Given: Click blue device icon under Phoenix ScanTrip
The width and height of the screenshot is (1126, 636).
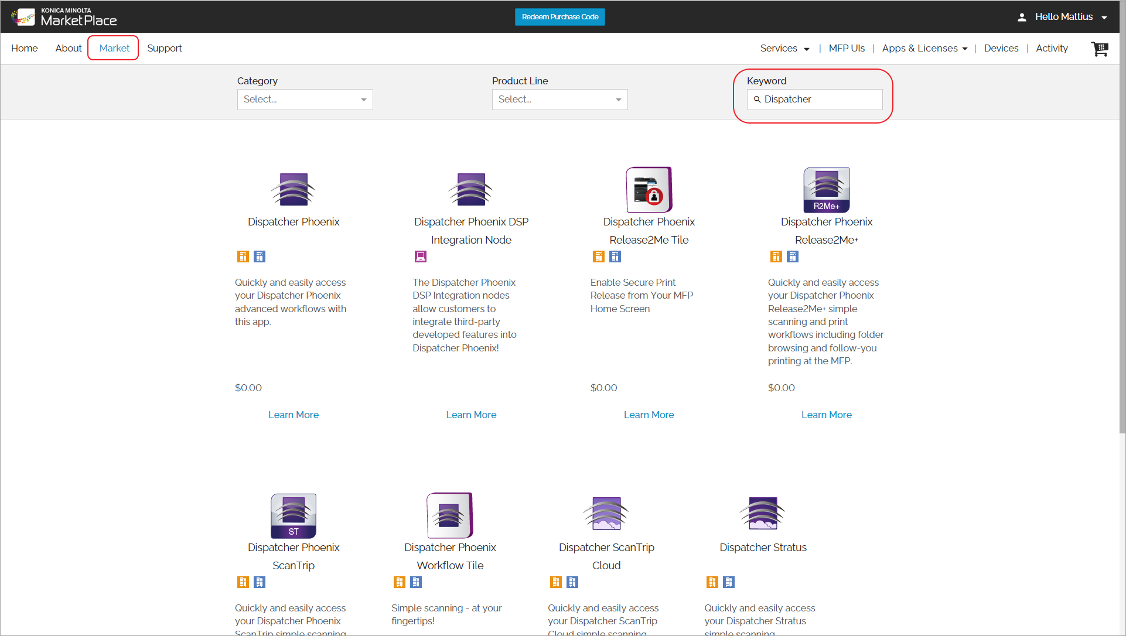Looking at the screenshot, I should [260, 582].
